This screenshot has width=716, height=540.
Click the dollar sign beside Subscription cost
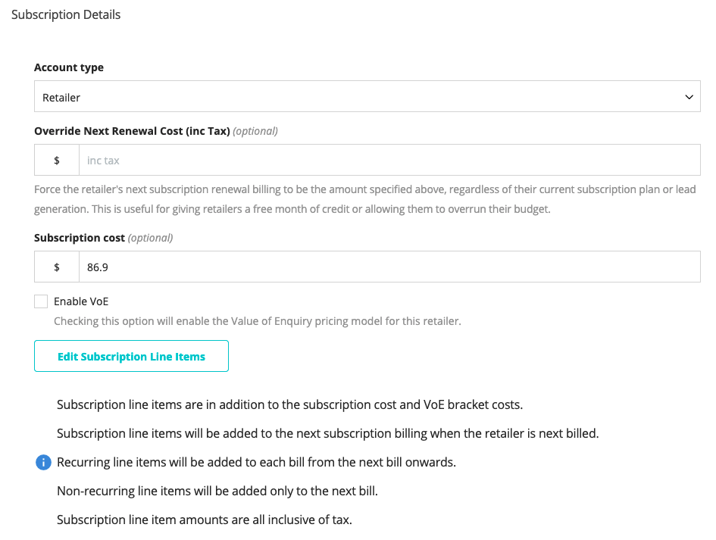[x=57, y=267]
